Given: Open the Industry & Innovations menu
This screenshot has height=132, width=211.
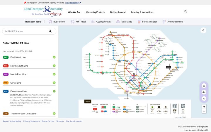Looking at the screenshot, I should [x=142, y=12].
